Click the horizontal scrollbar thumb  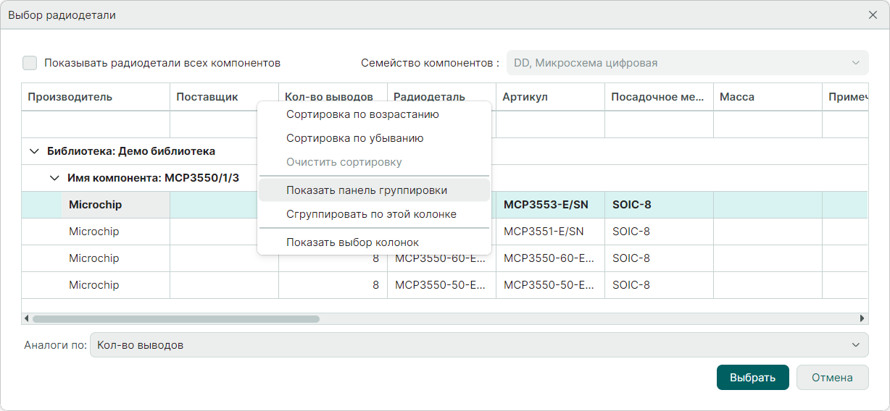click(x=175, y=318)
